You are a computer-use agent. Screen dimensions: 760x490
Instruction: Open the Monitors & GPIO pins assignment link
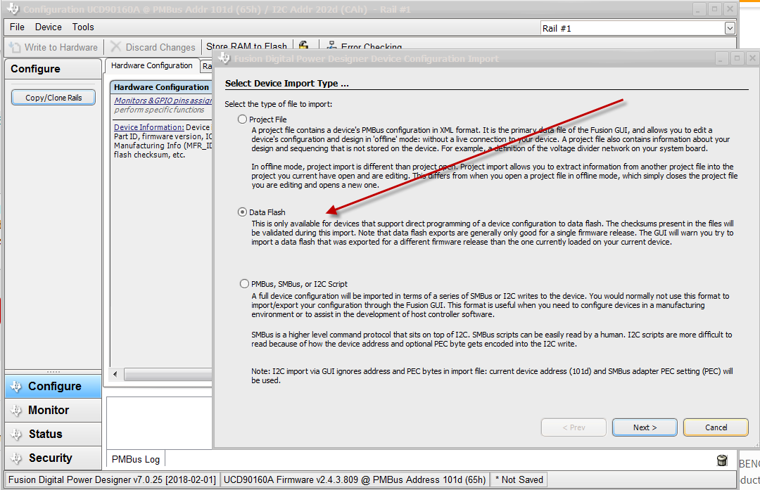pos(163,101)
